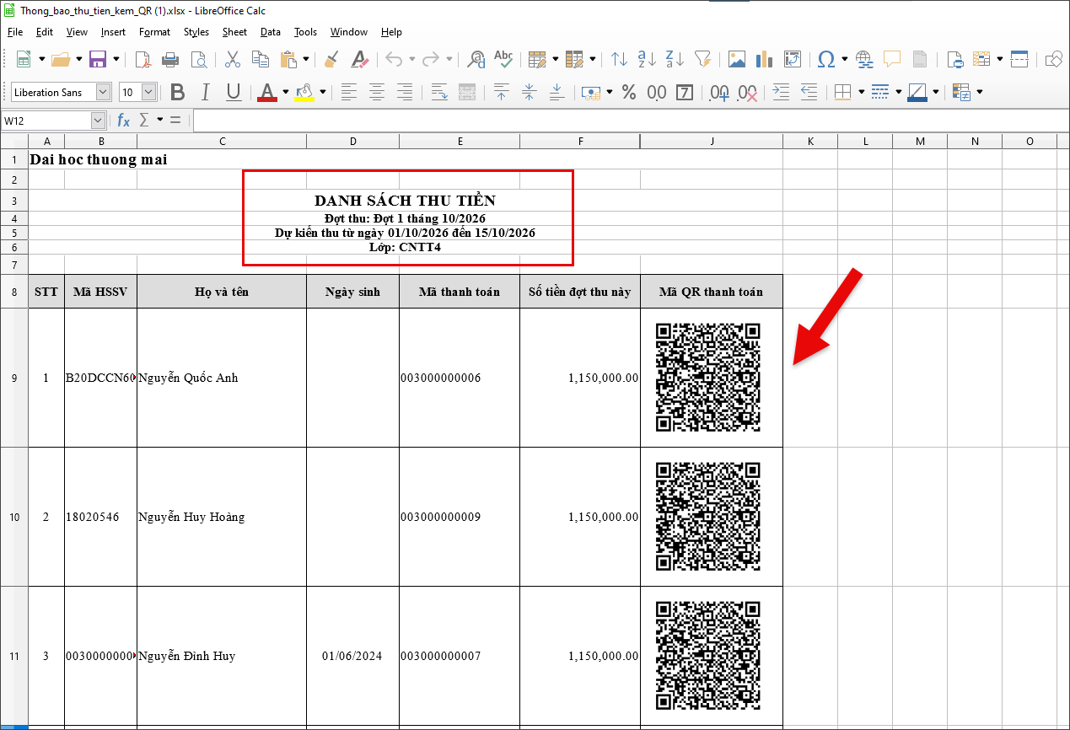Insert an image
The width and height of the screenshot is (1070, 730).
pos(737,59)
